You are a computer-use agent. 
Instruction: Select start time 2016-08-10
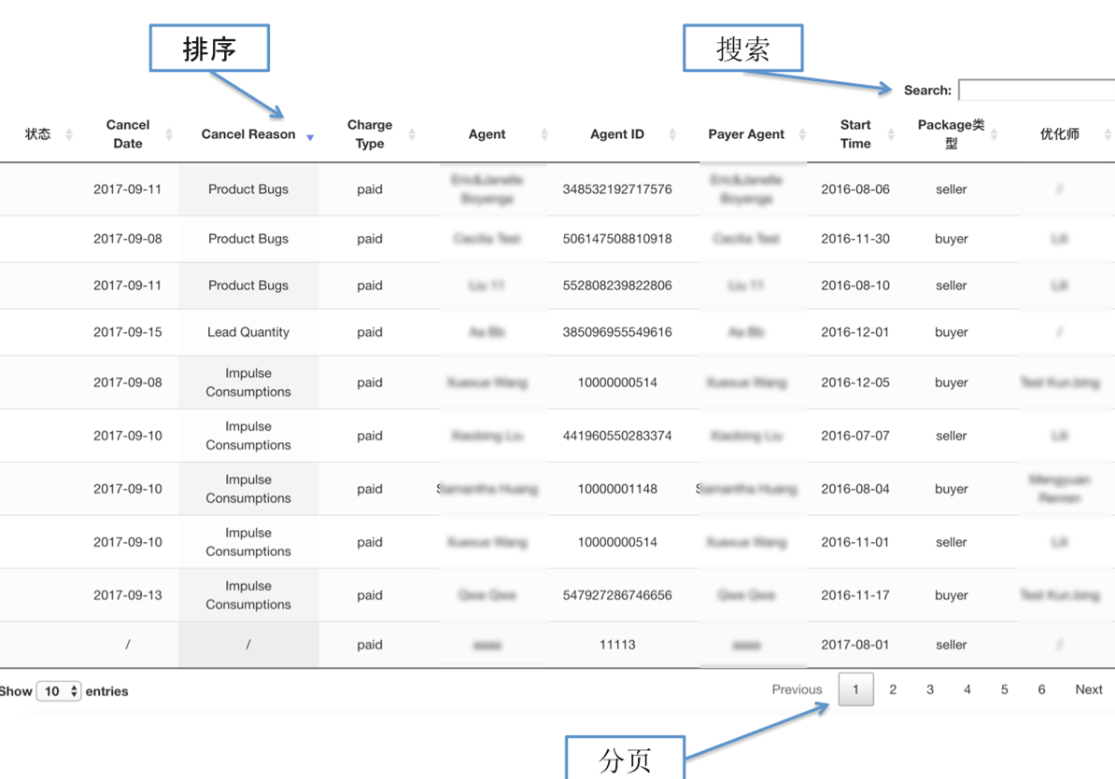[855, 285]
